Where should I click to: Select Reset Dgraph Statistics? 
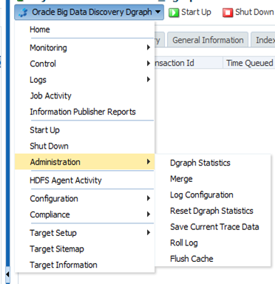pos(212,211)
